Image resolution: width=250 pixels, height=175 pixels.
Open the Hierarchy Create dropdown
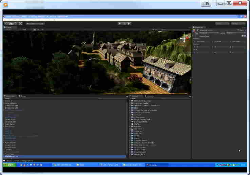(x=7, y=98)
